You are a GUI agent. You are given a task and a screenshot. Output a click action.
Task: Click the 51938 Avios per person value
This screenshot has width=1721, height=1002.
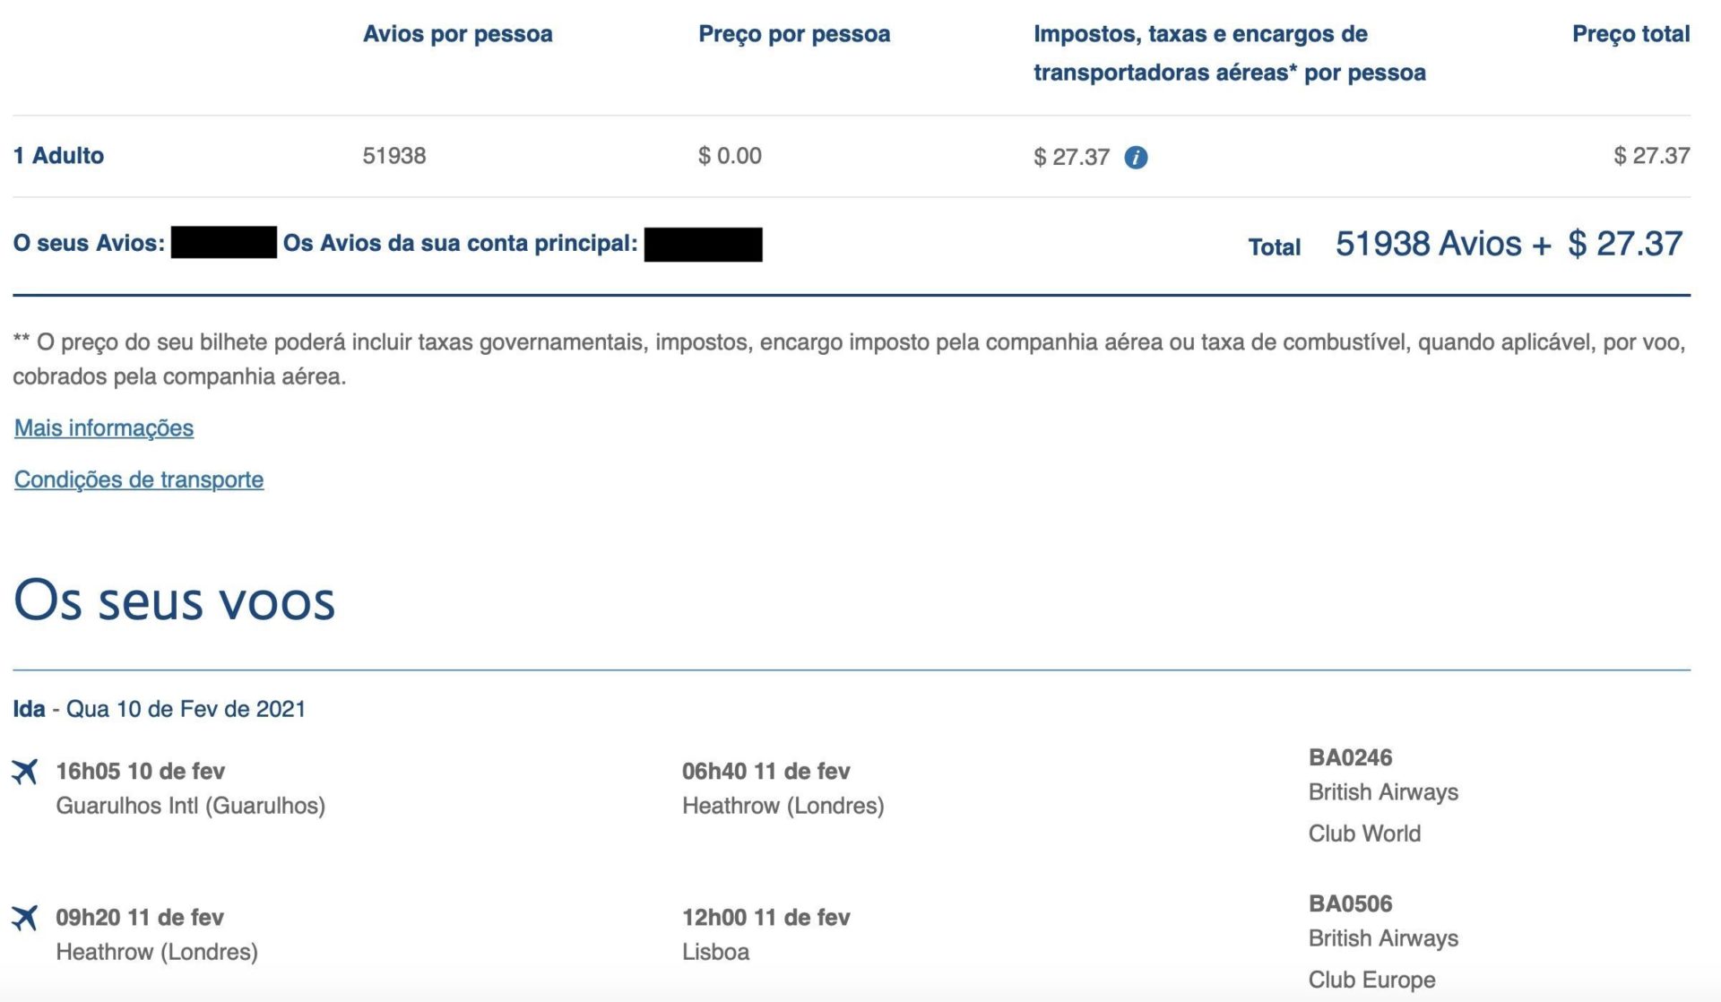(394, 156)
